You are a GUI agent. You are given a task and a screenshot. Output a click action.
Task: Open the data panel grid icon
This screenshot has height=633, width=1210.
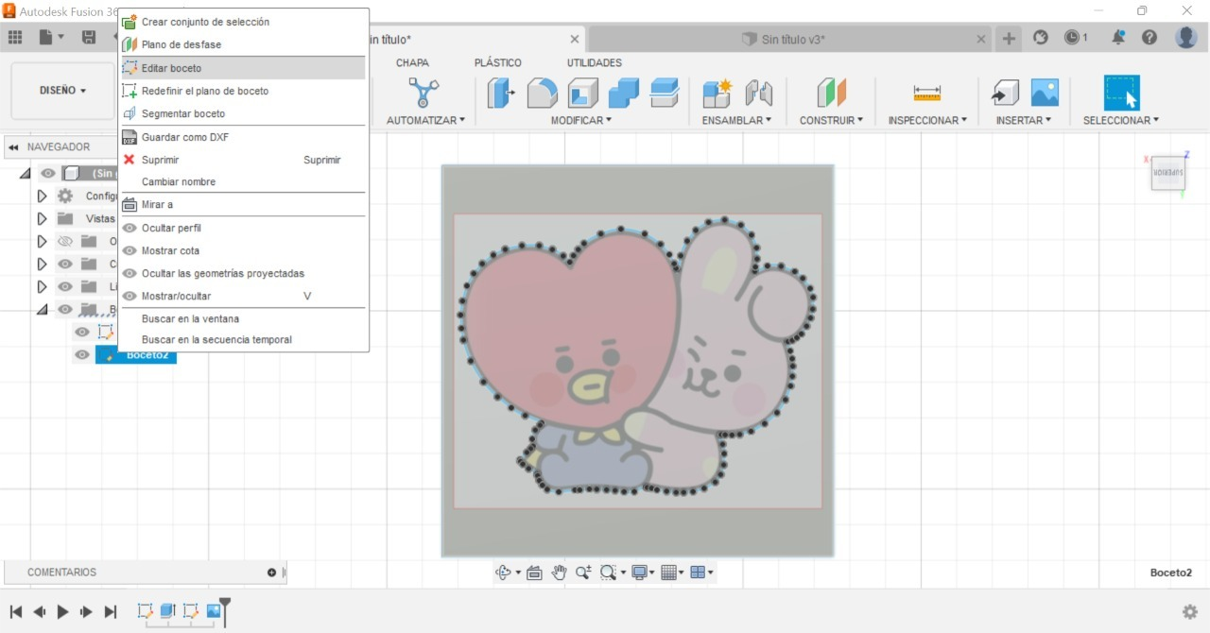(x=15, y=38)
